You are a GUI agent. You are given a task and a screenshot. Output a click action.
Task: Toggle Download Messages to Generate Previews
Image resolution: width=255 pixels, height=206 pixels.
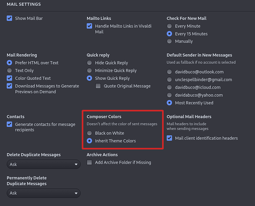click(9, 86)
